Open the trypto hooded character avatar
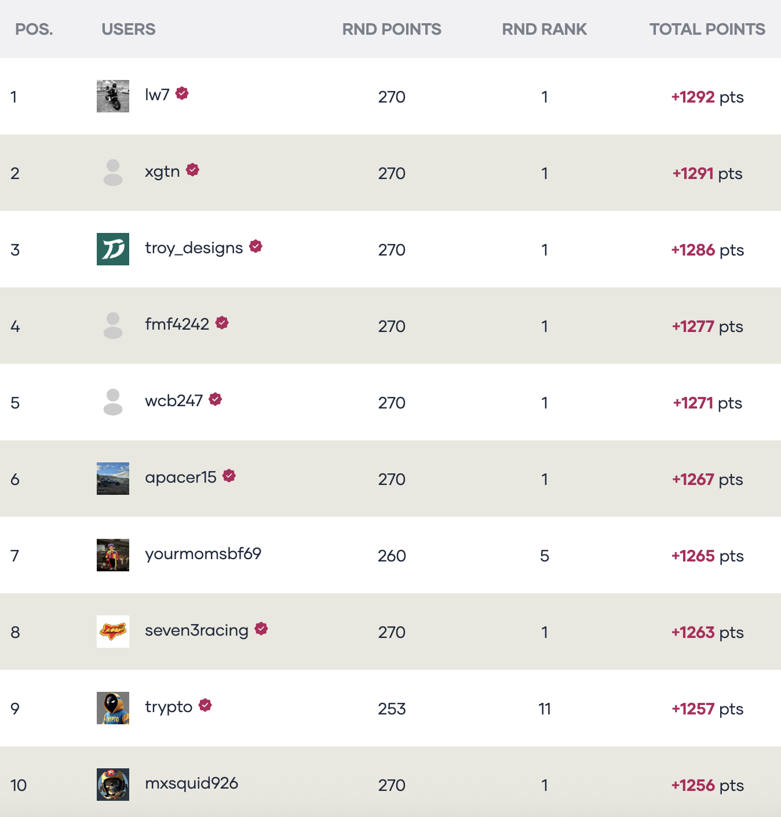This screenshot has height=817, width=781. click(113, 708)
